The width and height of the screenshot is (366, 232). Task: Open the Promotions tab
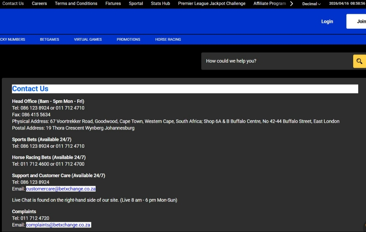coord(129,39)
